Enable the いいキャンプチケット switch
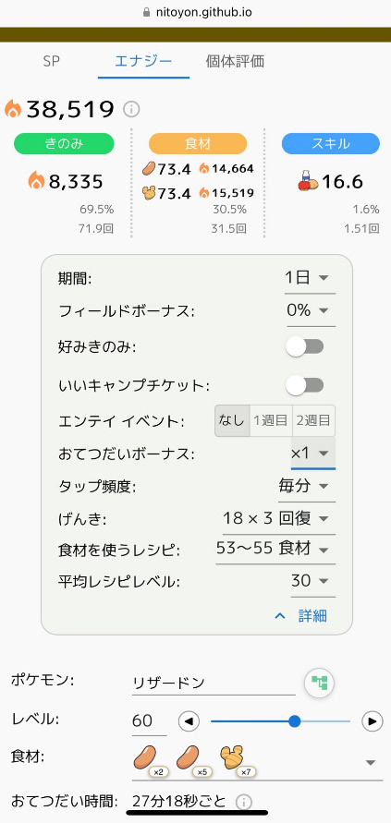 305,386
